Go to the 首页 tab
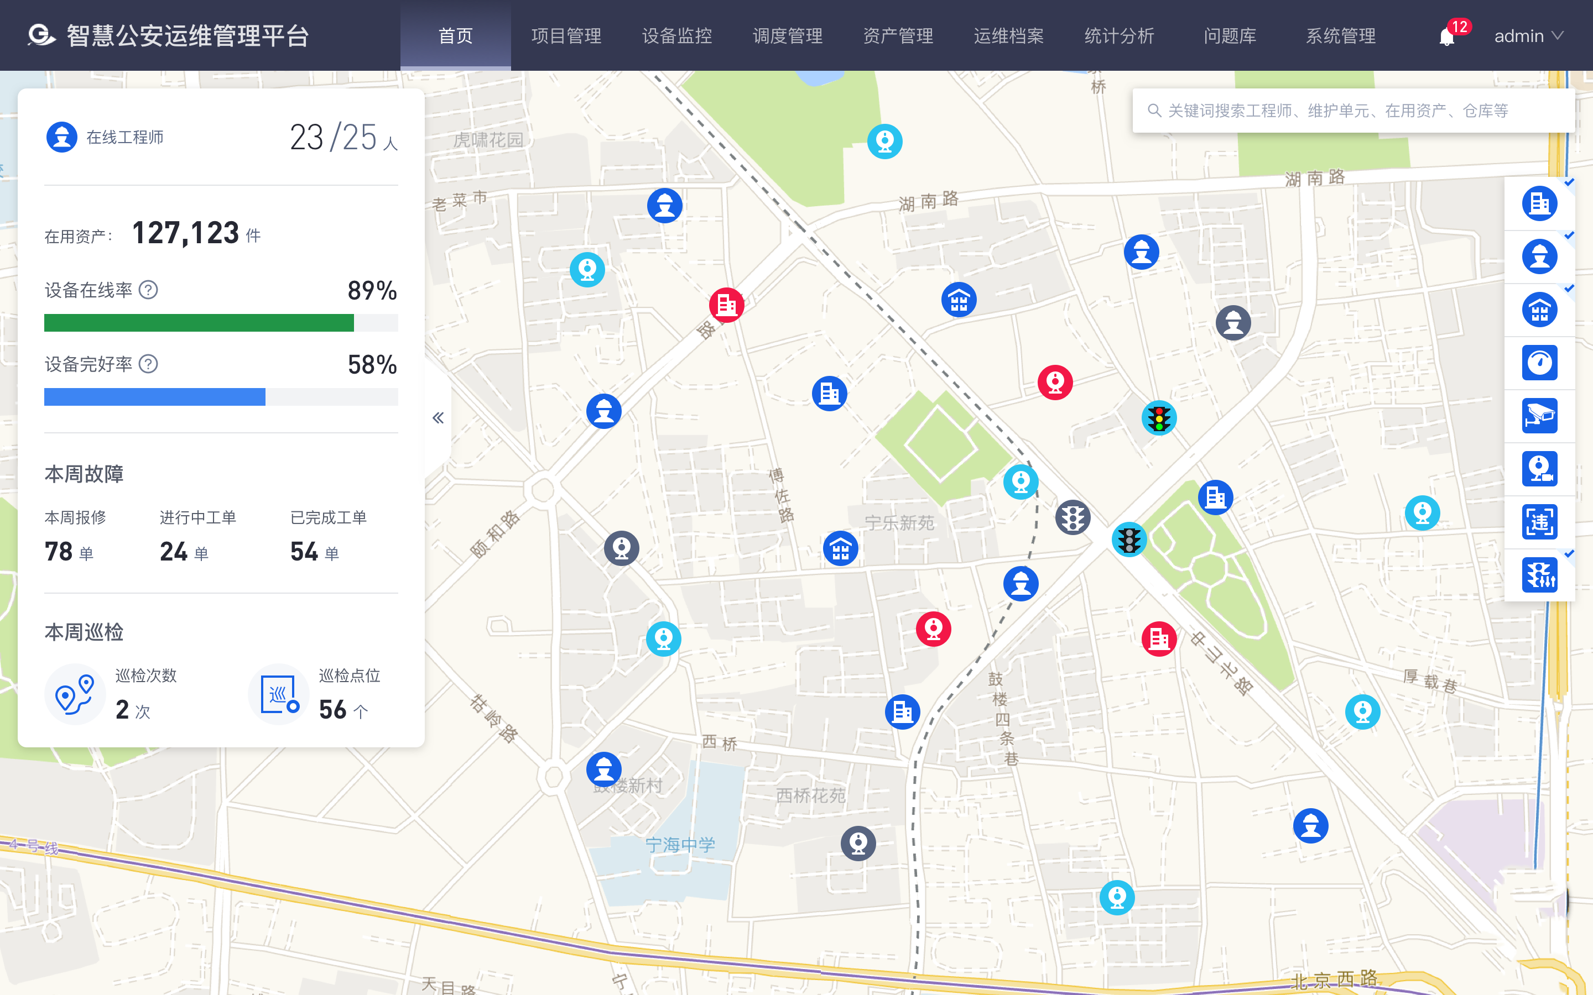 pos(456,35)
